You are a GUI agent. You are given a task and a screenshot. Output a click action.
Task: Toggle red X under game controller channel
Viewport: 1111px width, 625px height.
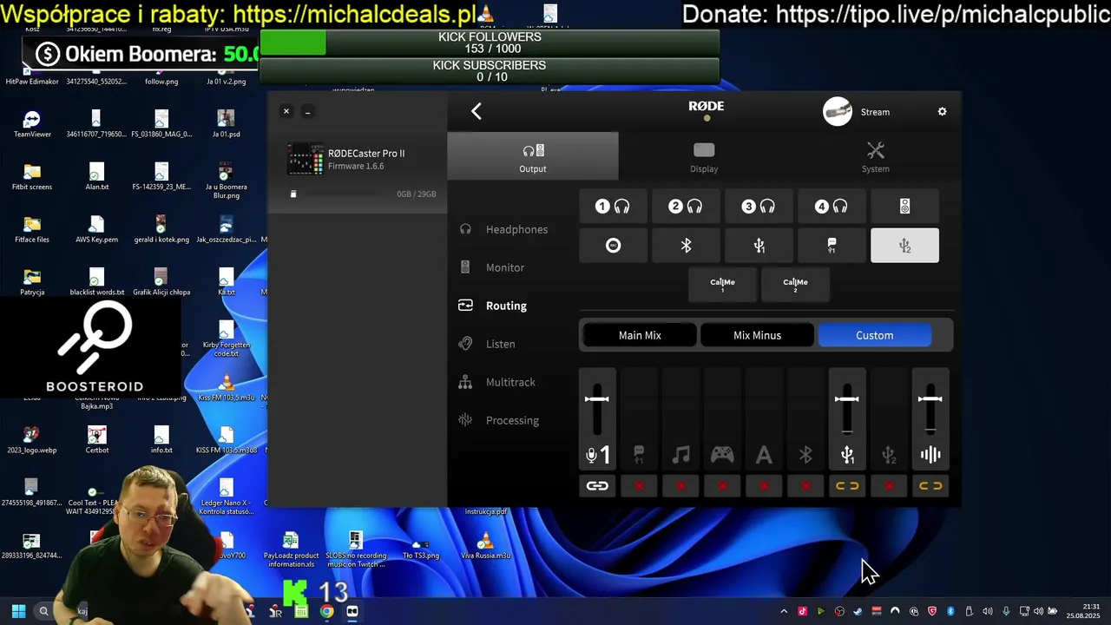point(722,486)
